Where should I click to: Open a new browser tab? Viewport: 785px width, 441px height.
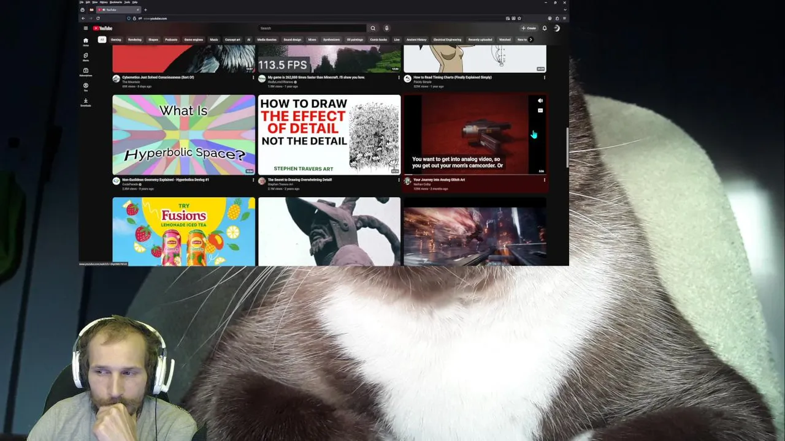click(145, 10)
